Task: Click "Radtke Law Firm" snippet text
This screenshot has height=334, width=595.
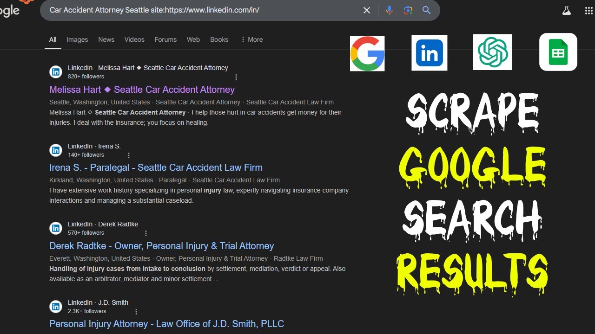Action: tap(298, 258)
